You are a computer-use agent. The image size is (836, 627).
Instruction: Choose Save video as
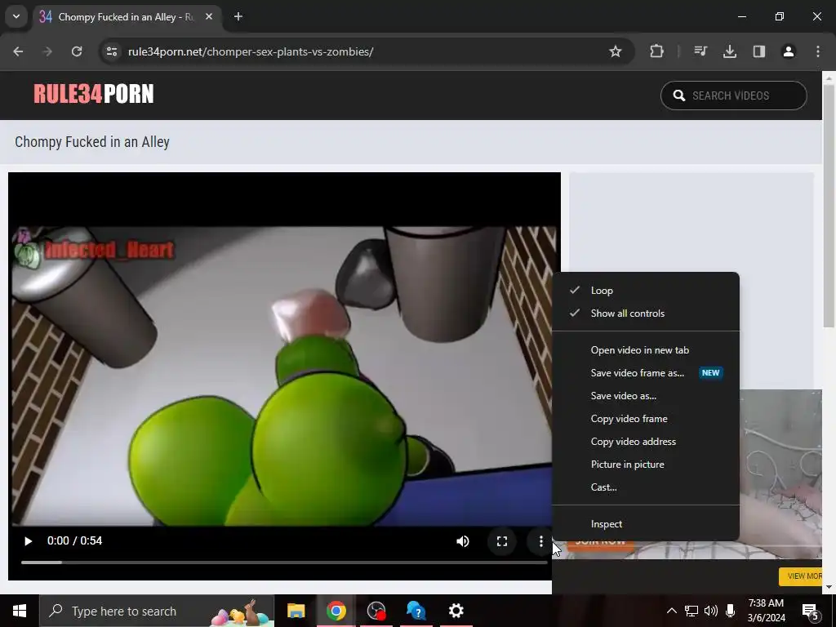tap(646, 396)
